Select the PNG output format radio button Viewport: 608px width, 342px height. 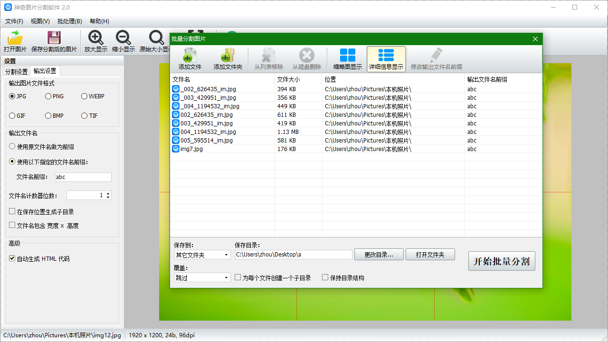(x=48, y=96)
